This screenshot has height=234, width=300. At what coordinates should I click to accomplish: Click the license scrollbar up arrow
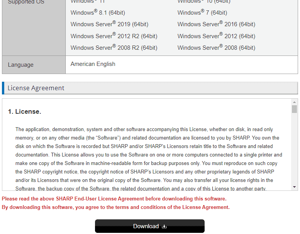pyautogui.click(x=294, y=102)
